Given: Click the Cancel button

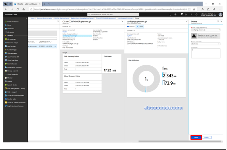Looking at the screenshot, I should click(206, 137).
